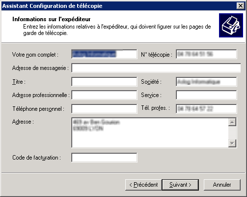
Task: Focus the Titre text box
Action: [x=104, y=82]
